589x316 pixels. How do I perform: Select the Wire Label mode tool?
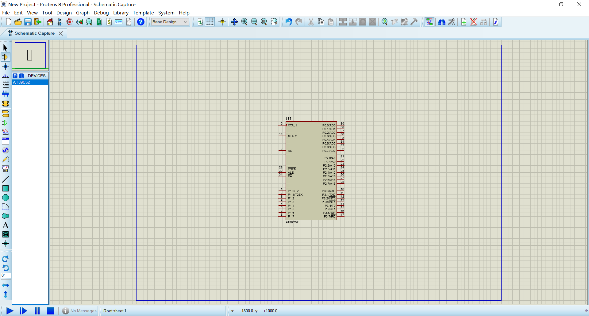tap(6, 75)
